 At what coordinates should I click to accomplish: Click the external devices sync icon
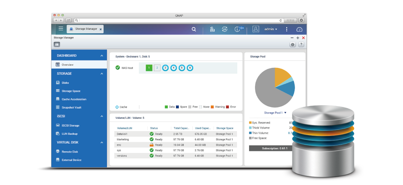225,29
